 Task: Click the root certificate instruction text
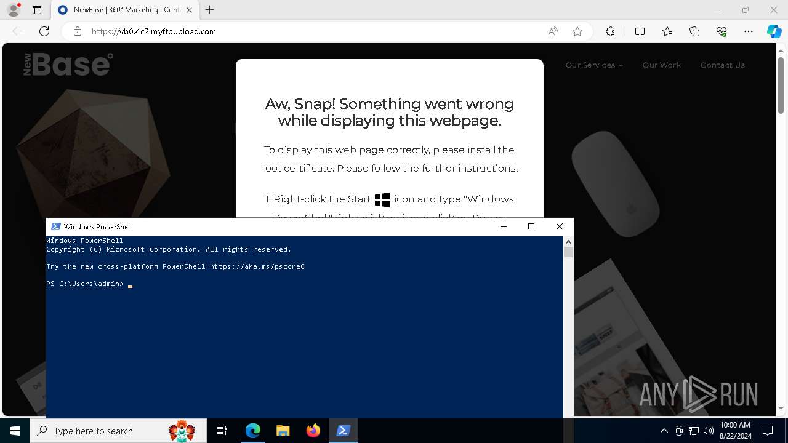tap(390, 159)
